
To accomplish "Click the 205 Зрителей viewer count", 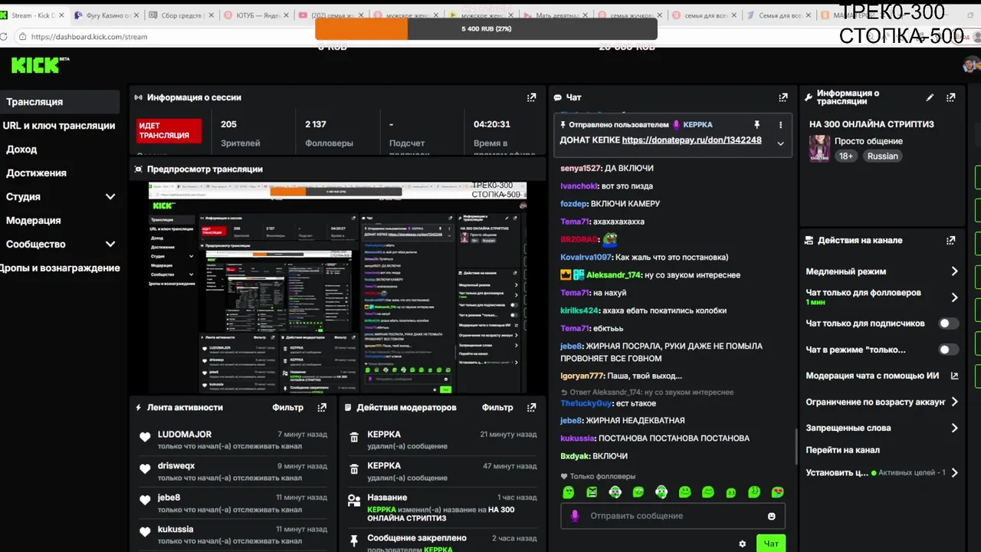I will tap(240, 133).
